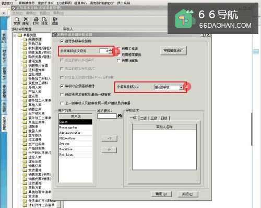Click the 多级审核管理 panel header
Screen dimensions: 261x208
(x=22, y=29)
